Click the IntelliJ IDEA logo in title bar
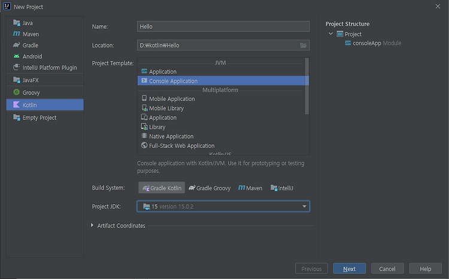The width and height of the screenshot is (449, 279). (7, 7)
